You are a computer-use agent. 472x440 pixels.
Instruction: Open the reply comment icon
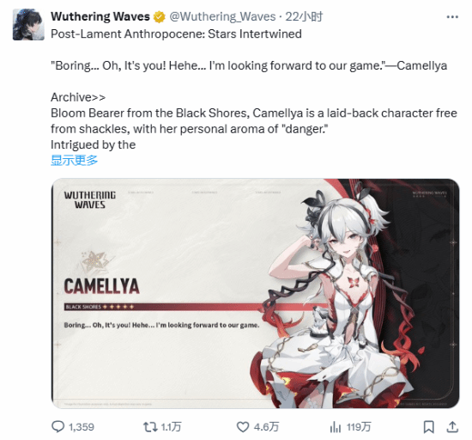(57, 426)
